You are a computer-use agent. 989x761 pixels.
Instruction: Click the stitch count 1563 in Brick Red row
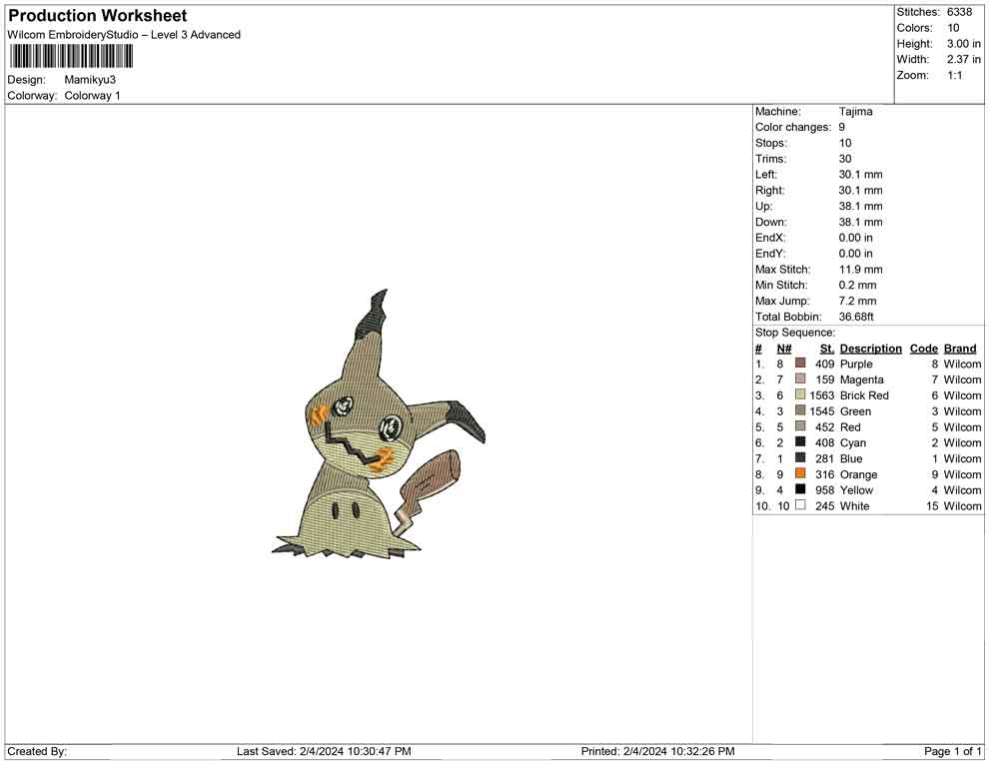[822, 395]
